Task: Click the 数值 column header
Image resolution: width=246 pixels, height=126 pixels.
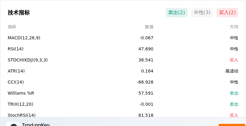Action: pos(149,27)
